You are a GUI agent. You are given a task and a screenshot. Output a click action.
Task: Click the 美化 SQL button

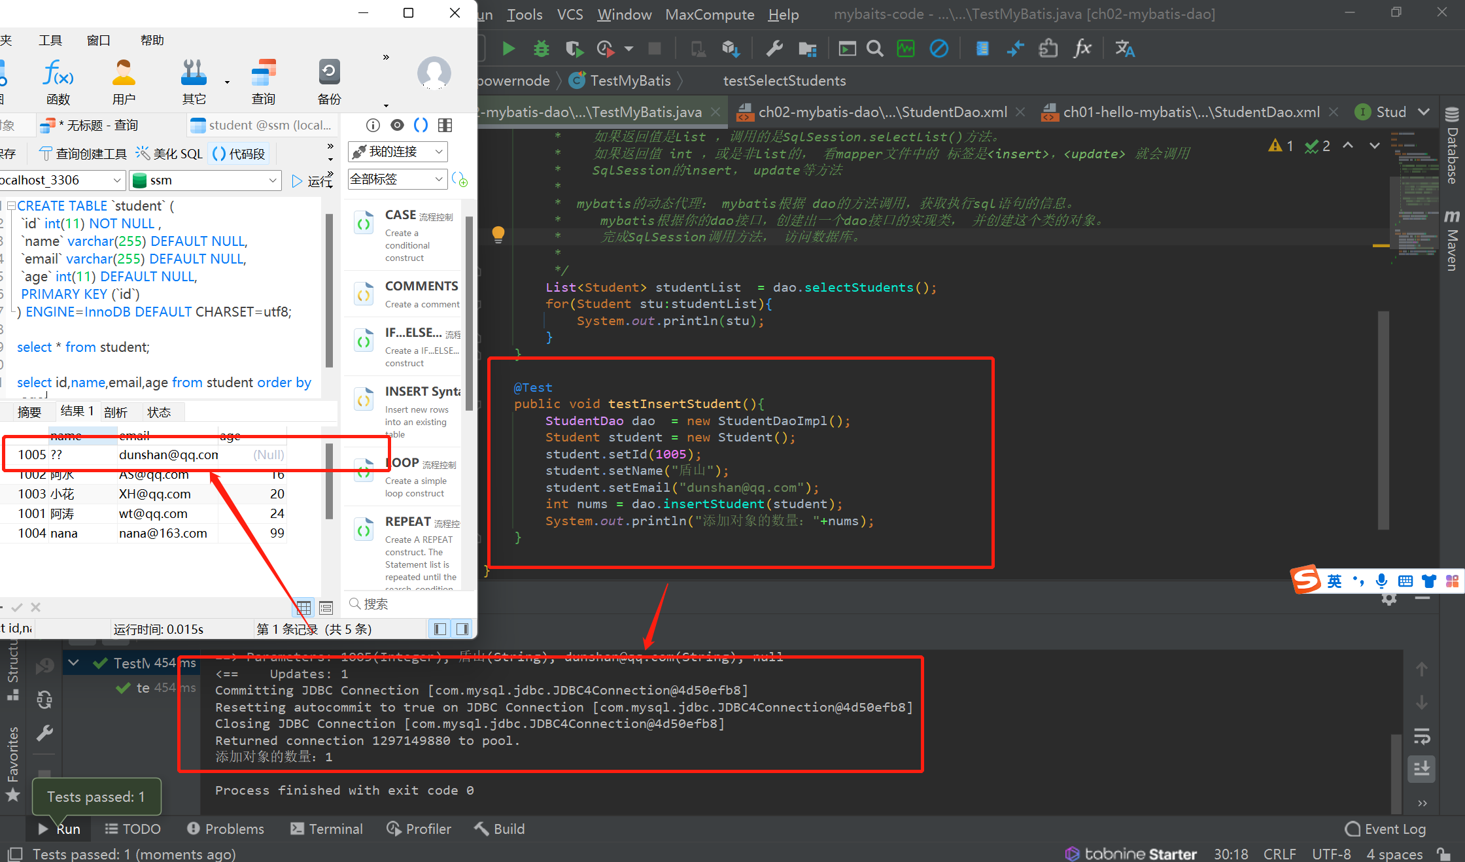click(x=169, y=154)
